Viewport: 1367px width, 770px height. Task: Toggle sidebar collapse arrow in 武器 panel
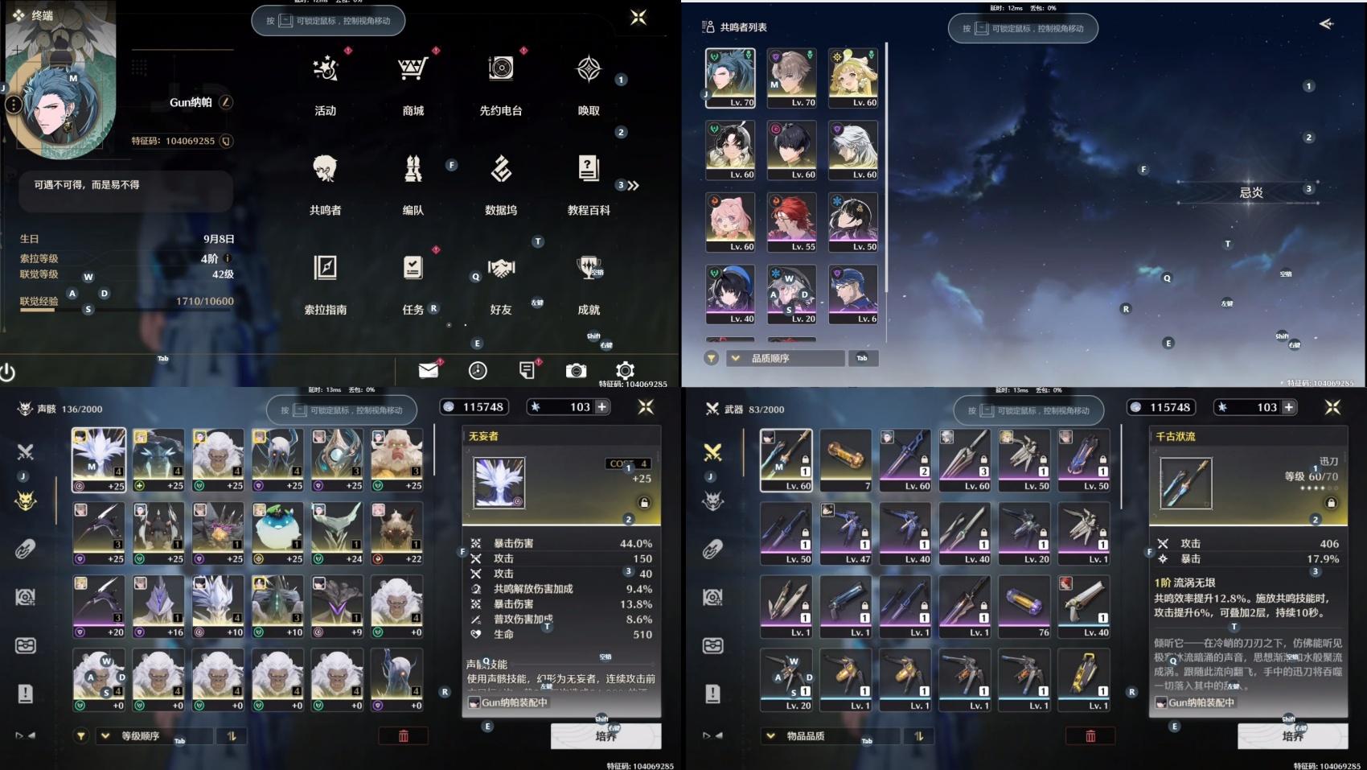coord(712,735)
